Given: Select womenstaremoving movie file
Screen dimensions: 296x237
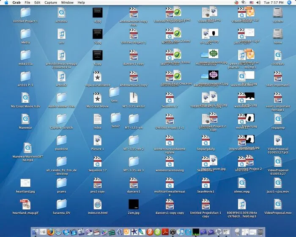Looking at the screenshot, I should click(170, 162).
